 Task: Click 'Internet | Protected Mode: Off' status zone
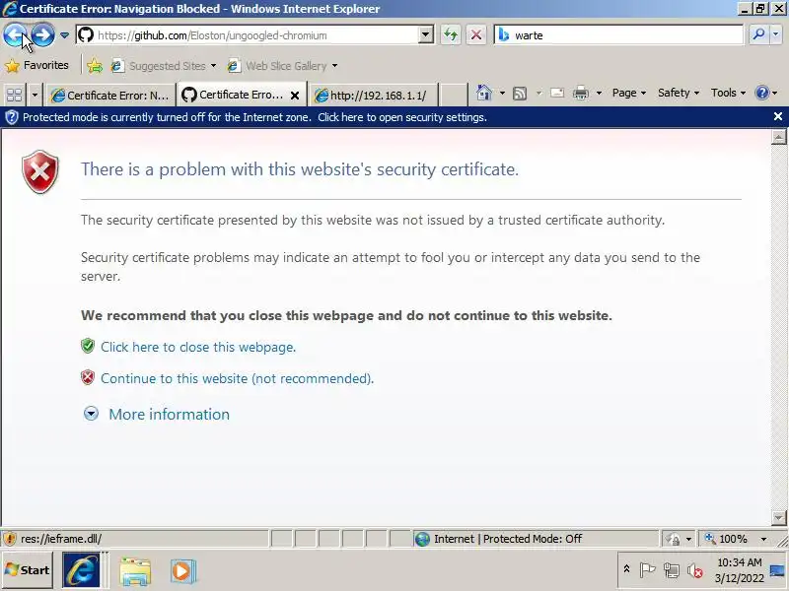click(536, 539)
